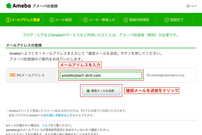This screenshot has height=135, width=202.
Task: Click the PCメールアドレス label
Action: click(x=31, y=75)
